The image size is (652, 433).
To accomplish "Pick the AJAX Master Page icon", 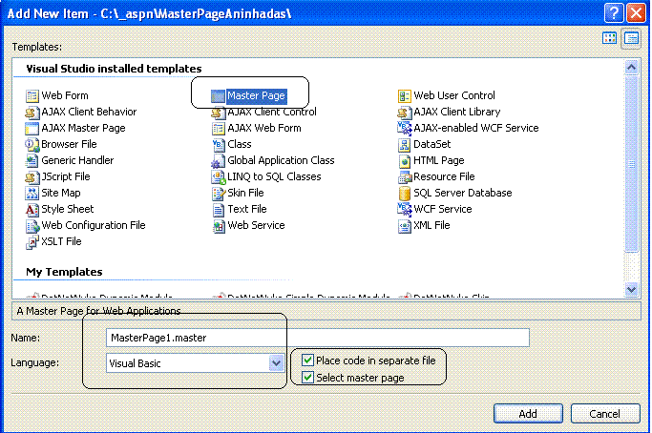I will click(x=32, y=129).
